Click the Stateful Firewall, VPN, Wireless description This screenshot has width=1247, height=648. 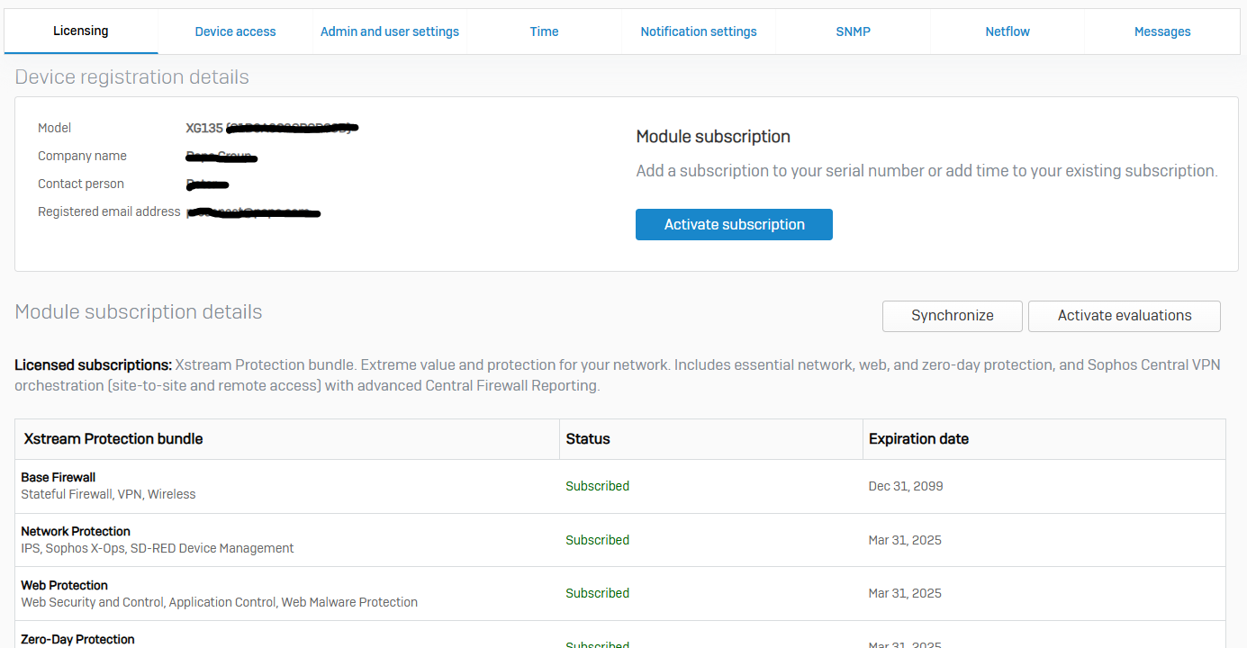pyautogui.click(x=108, y=494)
